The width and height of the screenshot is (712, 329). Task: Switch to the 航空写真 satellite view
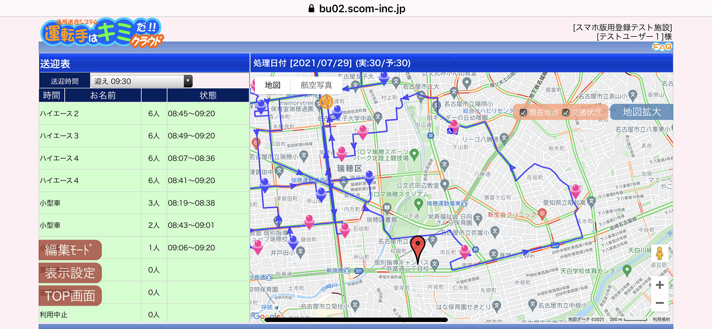pyautogui.click(x=316, y=85)
